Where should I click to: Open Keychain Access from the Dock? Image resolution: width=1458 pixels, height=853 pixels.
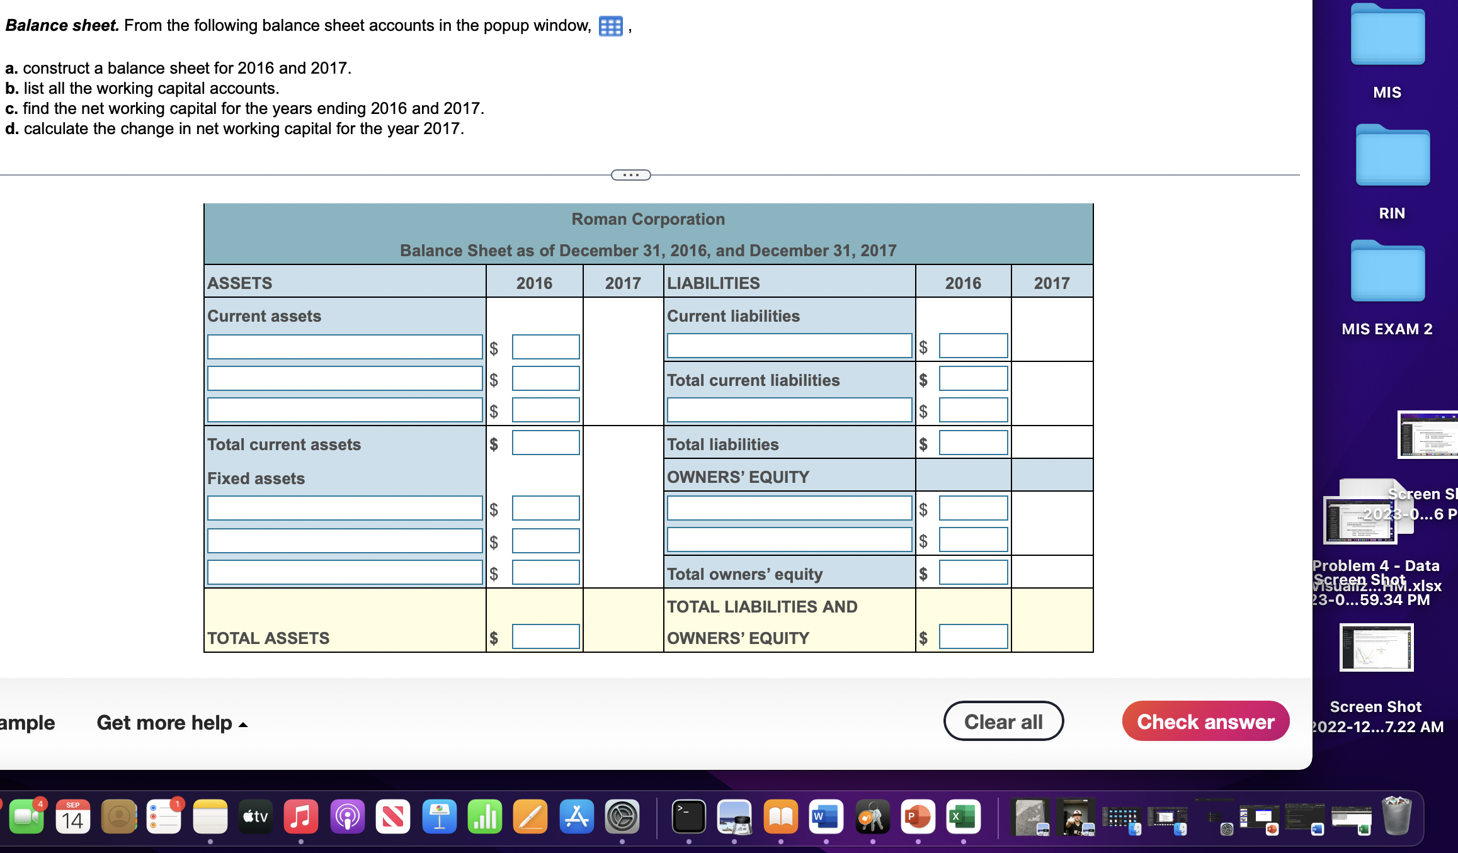(x=873, y=816)
